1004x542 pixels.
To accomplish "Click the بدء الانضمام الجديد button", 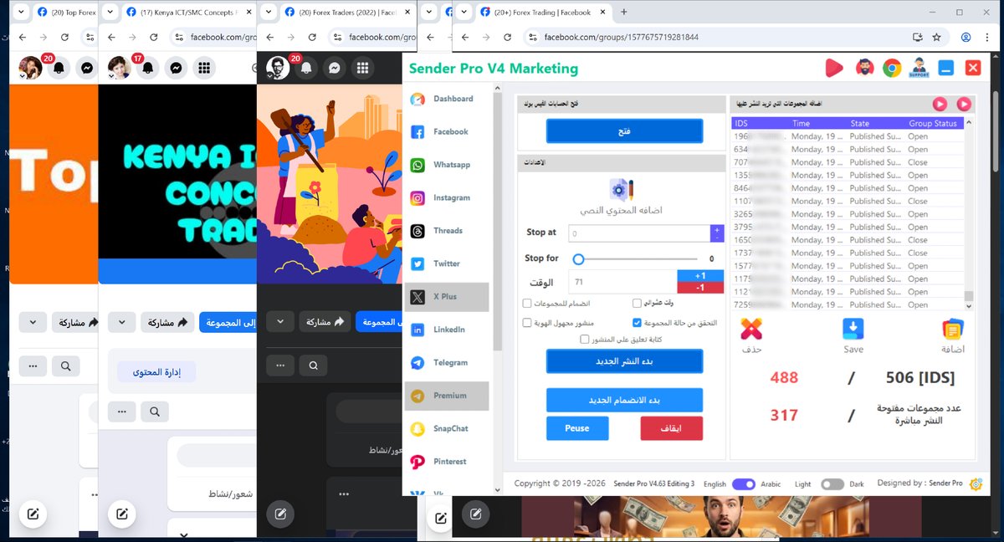I will tap(624, 400).
